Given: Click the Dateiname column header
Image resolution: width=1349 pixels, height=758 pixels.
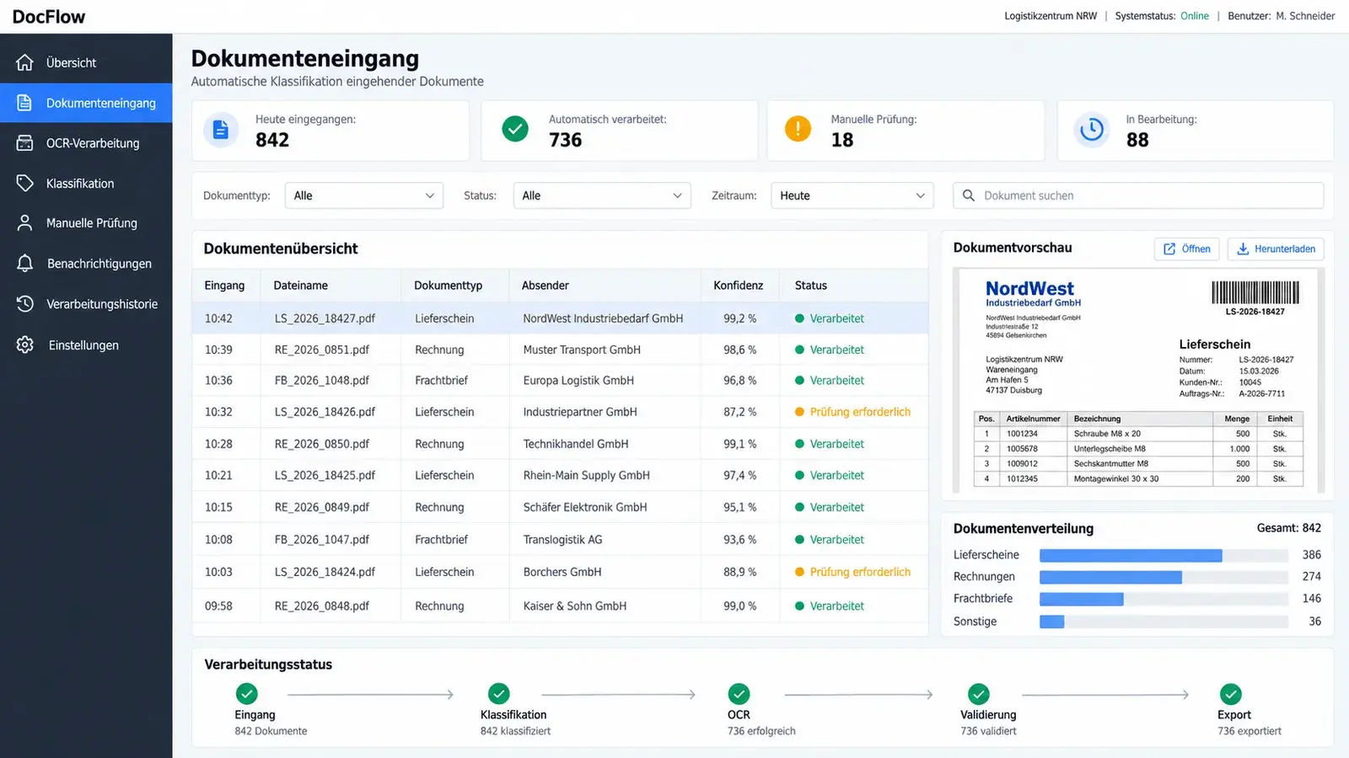Looking at the screenshot, I should coord(300,286).
